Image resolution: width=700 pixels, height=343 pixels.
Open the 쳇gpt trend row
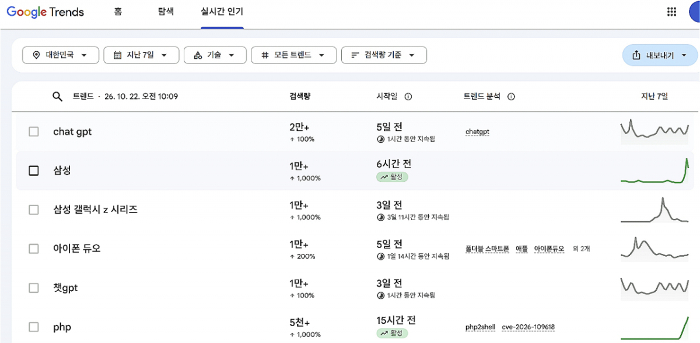[65, 288]
